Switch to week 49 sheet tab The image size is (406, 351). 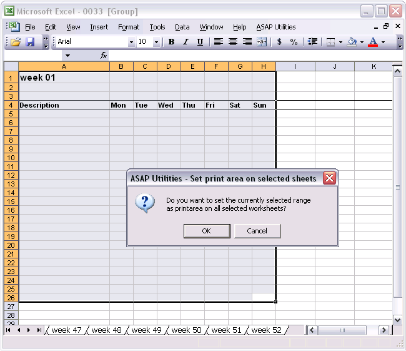[146, 330]
